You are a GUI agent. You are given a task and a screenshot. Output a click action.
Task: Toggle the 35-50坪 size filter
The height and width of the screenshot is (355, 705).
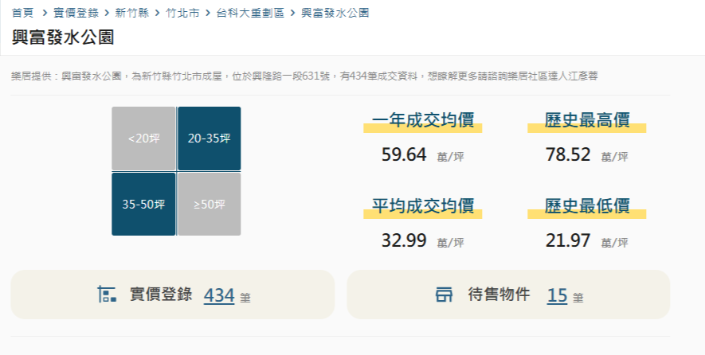143,204
